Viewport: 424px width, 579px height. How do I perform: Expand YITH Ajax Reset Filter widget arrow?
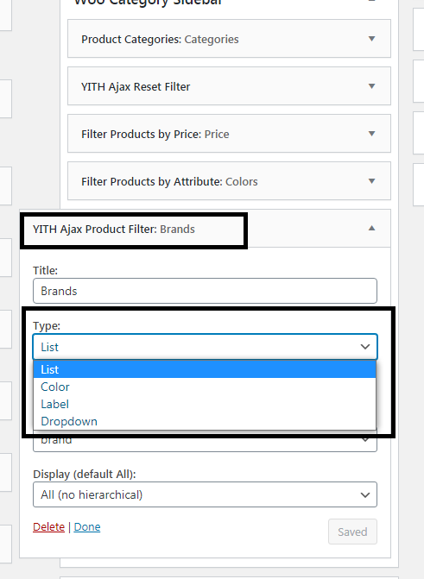pyautogui.click(x=371, y=86)
